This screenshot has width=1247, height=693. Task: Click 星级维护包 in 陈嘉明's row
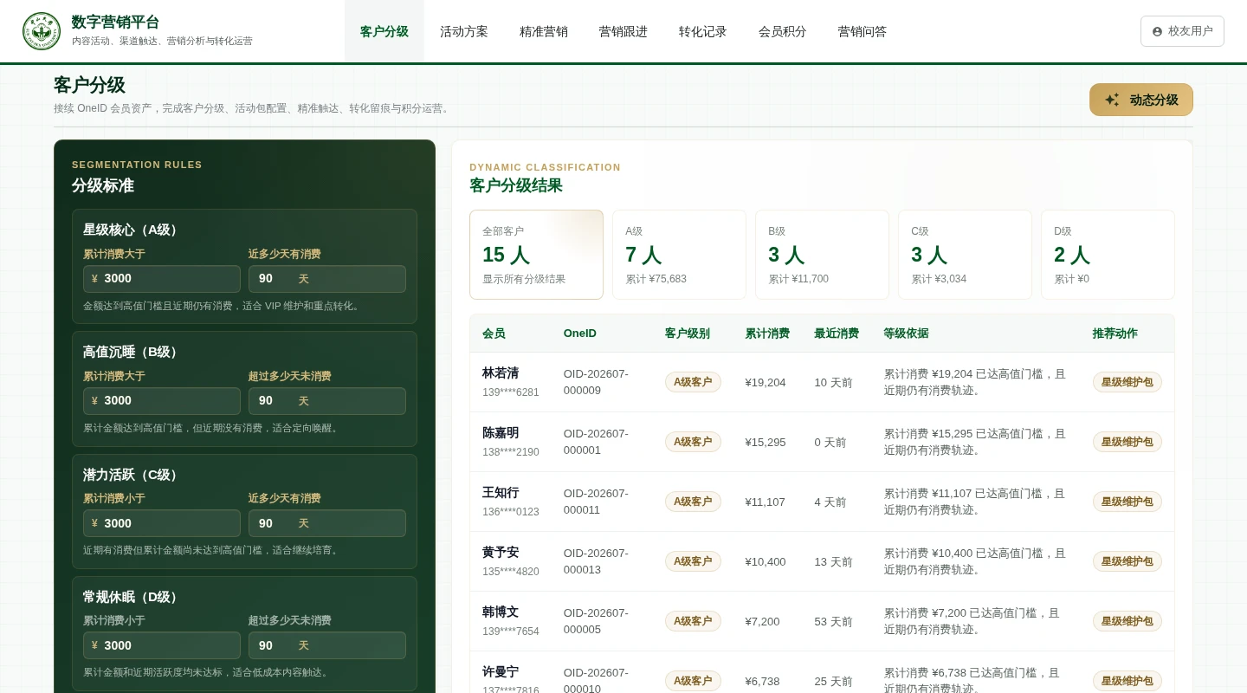[x=1127, y=442]
